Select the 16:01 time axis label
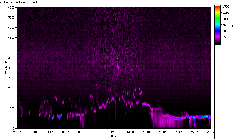The width and height of the screenshot is (235, 139). [146, 132]
